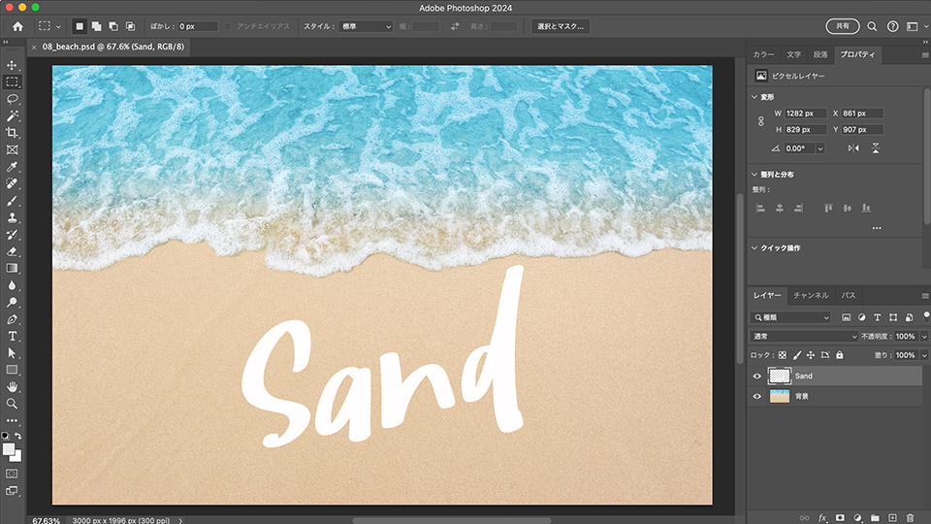Select the Dodge tool
This screenshot has height=524, width=931.
pyautogui.click(x=12, y=303)
